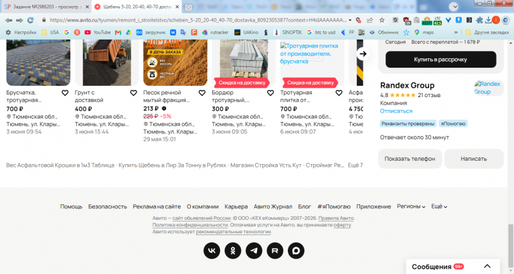
Task: Open the Yandex bookmark icon
Action: click(77, 32)
